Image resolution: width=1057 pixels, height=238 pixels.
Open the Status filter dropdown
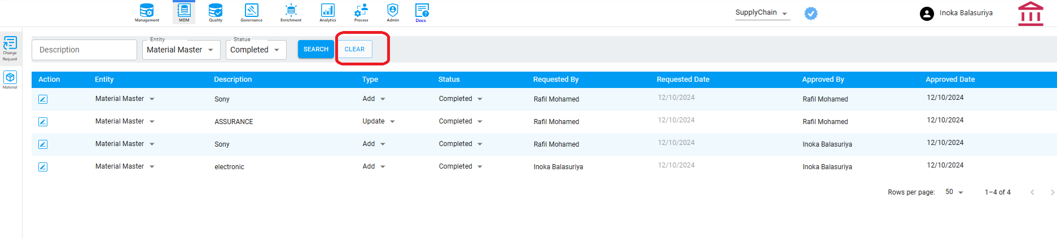point(256,50)
